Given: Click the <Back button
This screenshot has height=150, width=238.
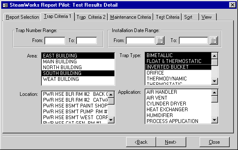Looking at the screenshot, I should [141, 142].
